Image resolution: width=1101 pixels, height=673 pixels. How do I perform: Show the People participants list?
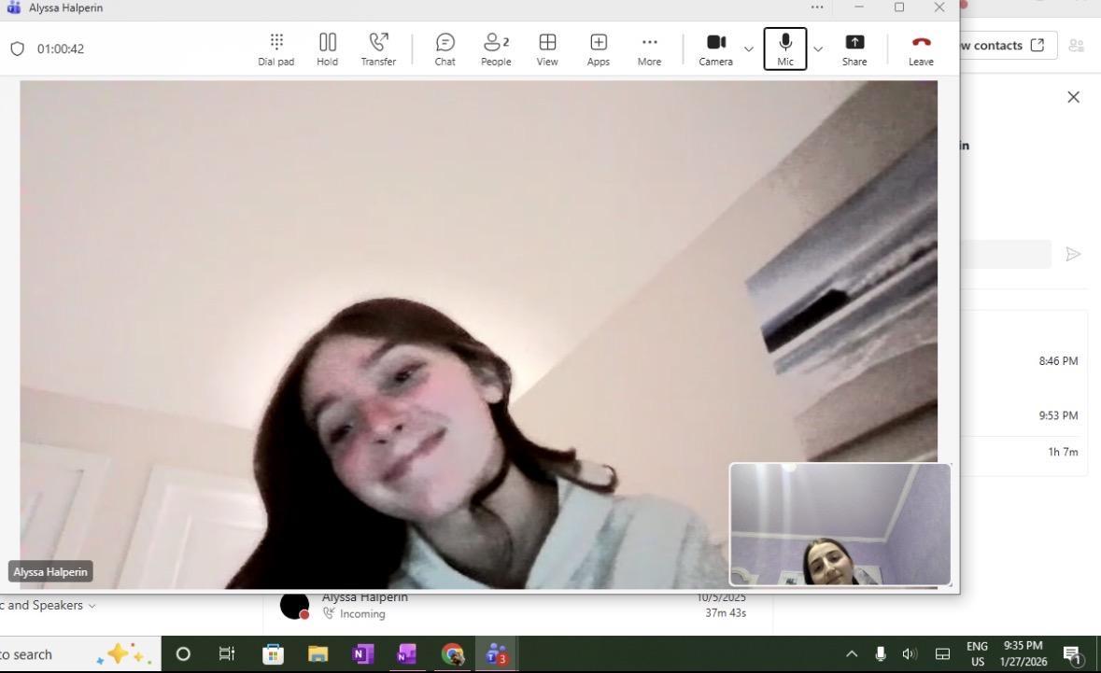pyautogui.click(x=496, y=49)
